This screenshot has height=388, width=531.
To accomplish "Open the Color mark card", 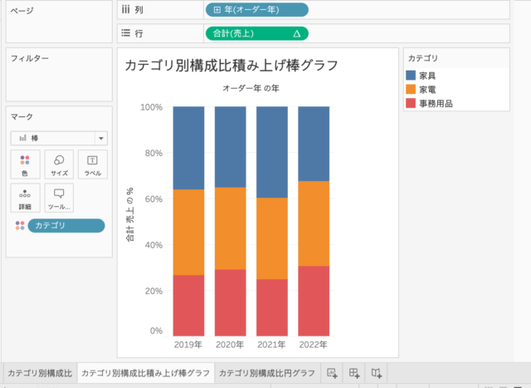I will [x=25, y=165].
